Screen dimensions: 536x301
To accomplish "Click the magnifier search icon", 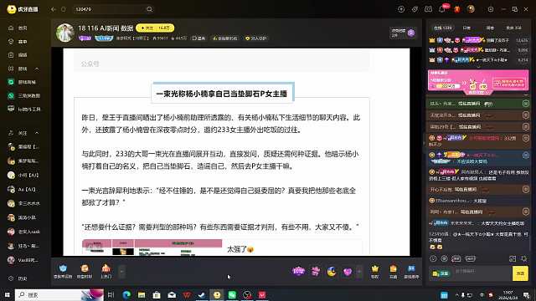I will (149, 9).
